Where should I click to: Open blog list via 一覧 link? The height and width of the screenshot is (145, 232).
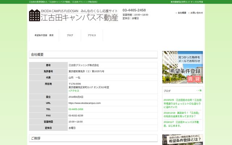199,90
